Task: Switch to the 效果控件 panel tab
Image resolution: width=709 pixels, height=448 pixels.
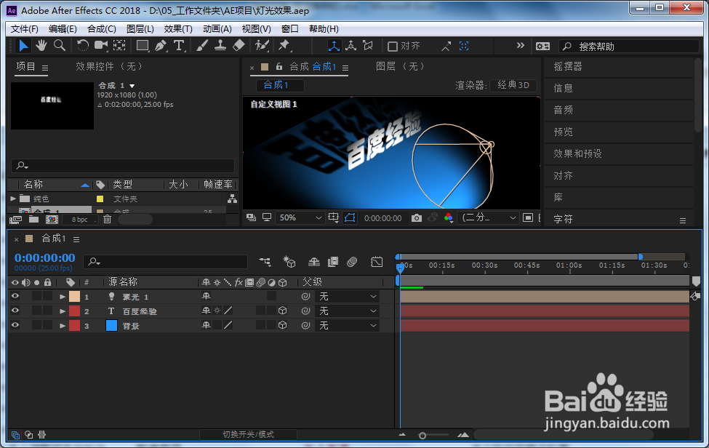Action: [109, 66]
